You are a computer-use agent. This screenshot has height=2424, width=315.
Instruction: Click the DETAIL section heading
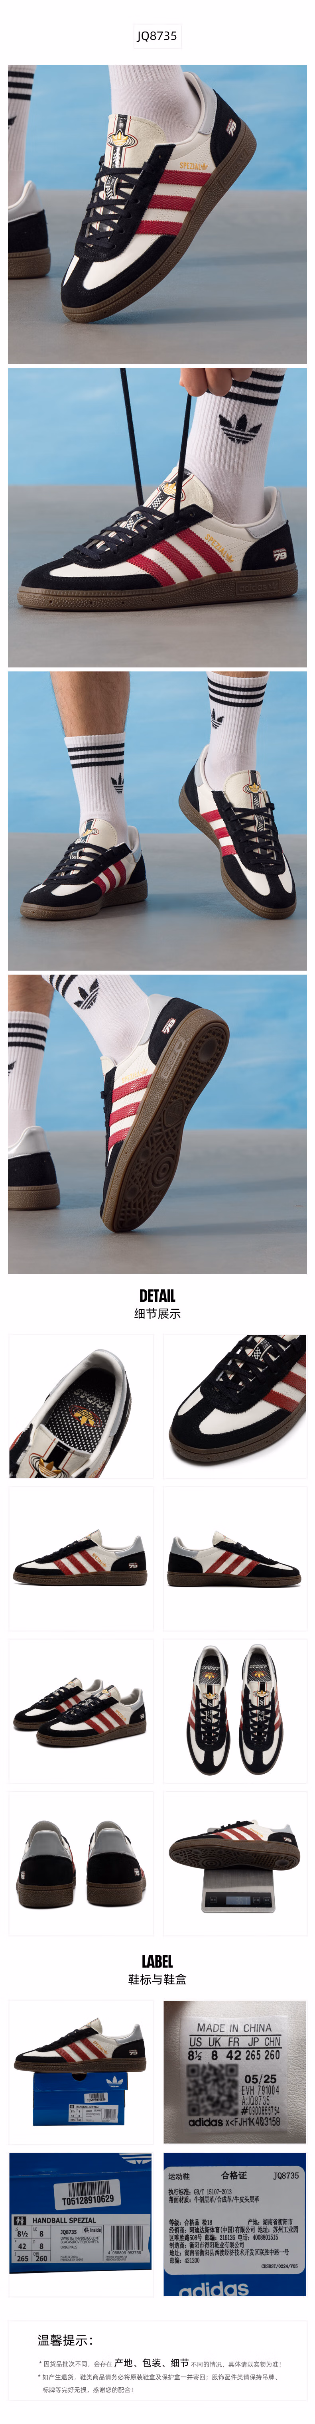pyautogui.click(x=157, y=1296)
